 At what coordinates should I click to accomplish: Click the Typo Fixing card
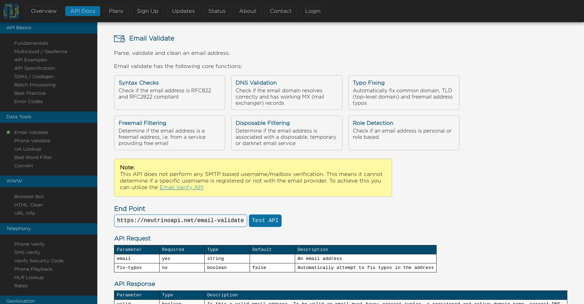pyautogui.click(x=404, y=93)
